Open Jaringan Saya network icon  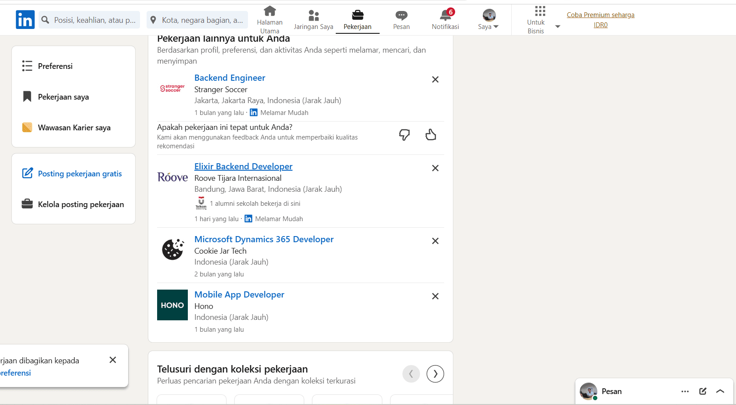tap(313, 20)
